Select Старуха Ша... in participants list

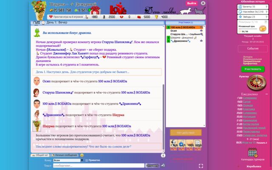(184, 34)
